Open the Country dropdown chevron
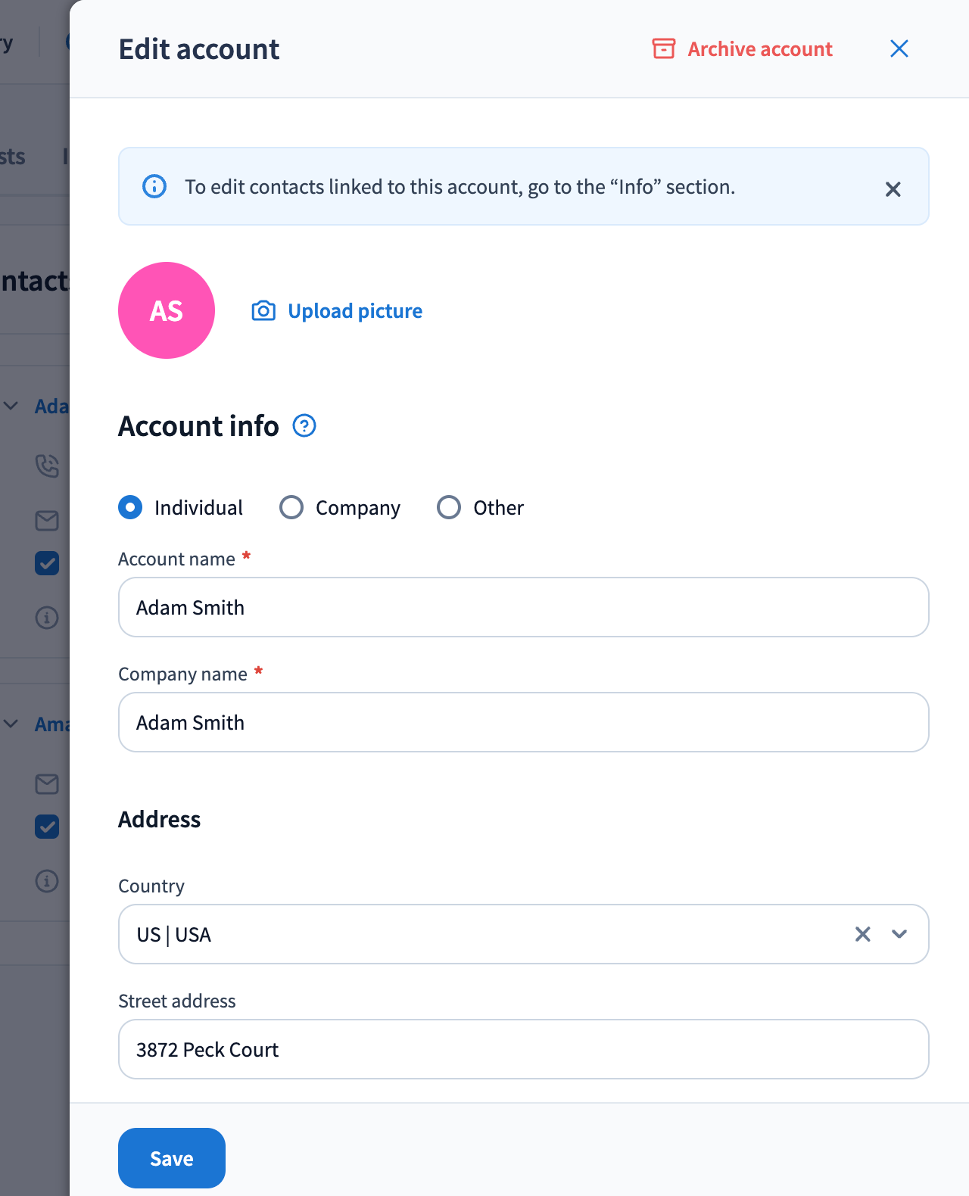This screenshot has width=969, height=1196. pos(899,934)
